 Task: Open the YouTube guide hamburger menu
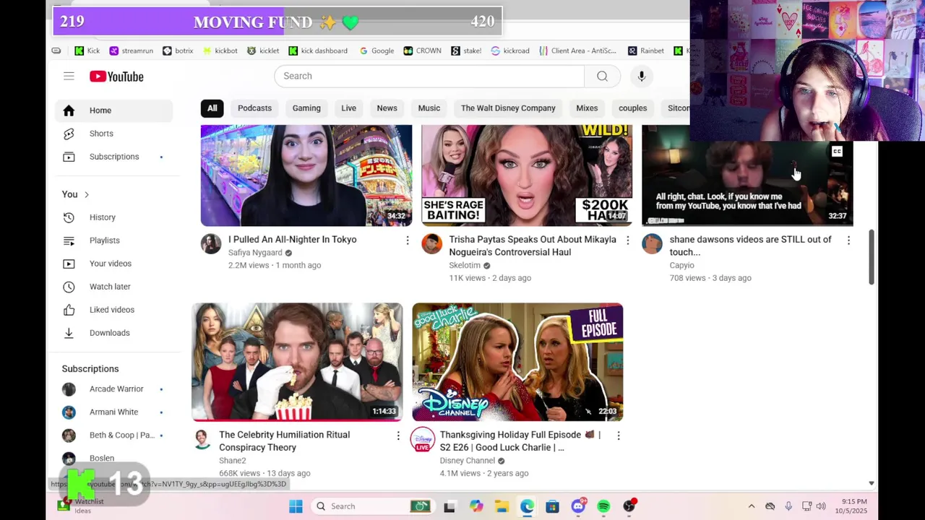click(69, 76)
